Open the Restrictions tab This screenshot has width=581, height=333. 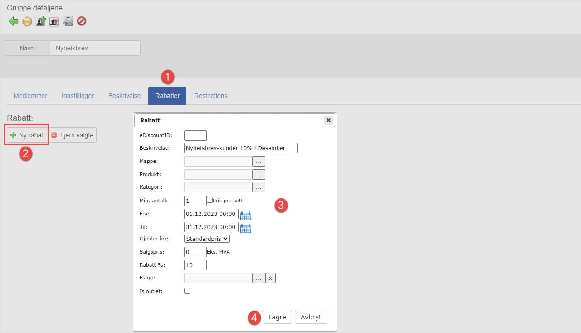point(210,96)
